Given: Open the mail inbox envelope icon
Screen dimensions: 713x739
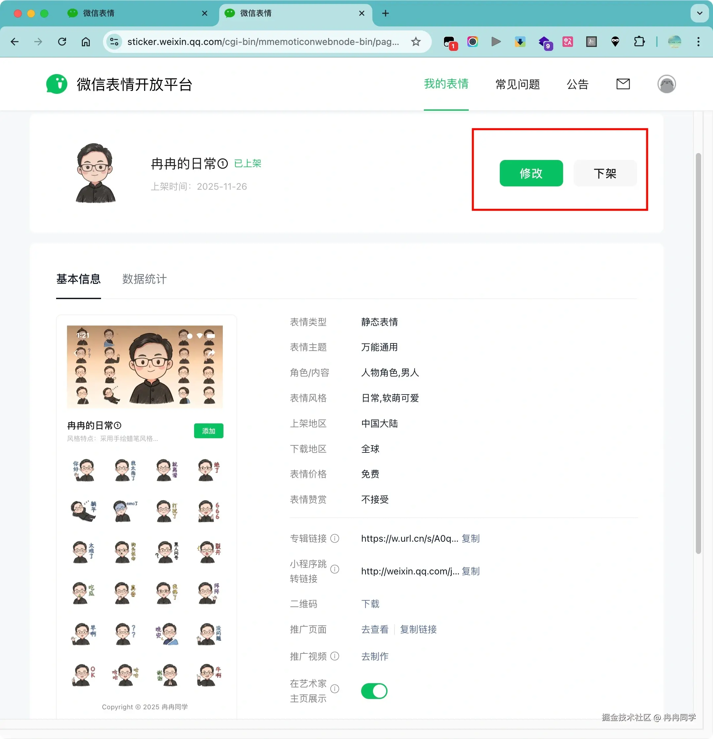Looking at the screenshot, I should click(623, 84).
